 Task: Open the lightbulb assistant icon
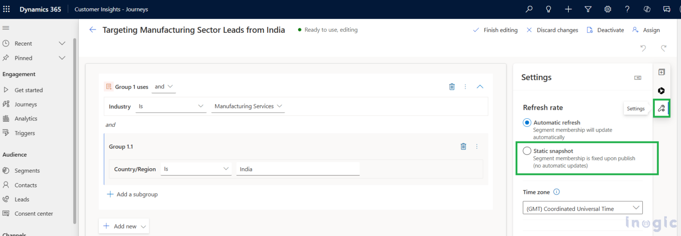click(548, 9)
